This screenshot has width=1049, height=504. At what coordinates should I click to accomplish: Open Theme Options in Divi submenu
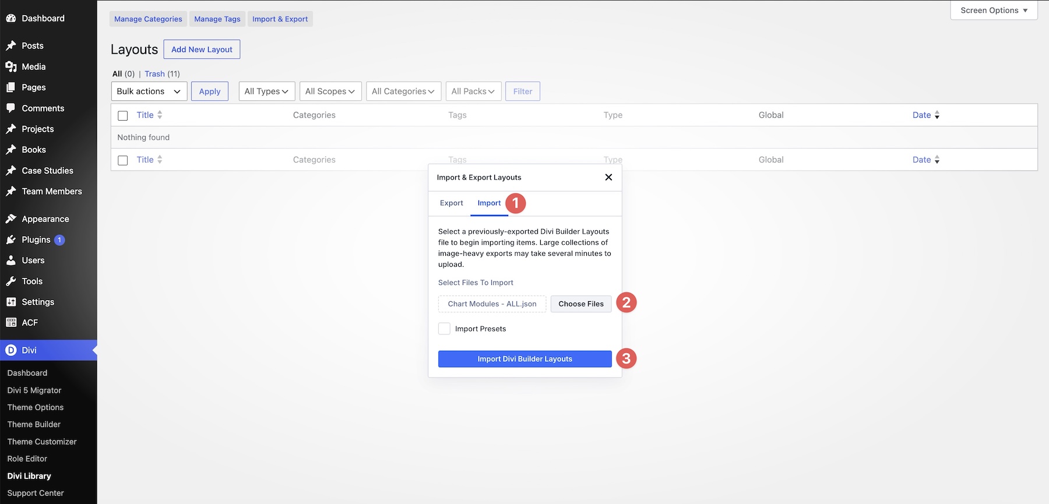coord(36,407)
